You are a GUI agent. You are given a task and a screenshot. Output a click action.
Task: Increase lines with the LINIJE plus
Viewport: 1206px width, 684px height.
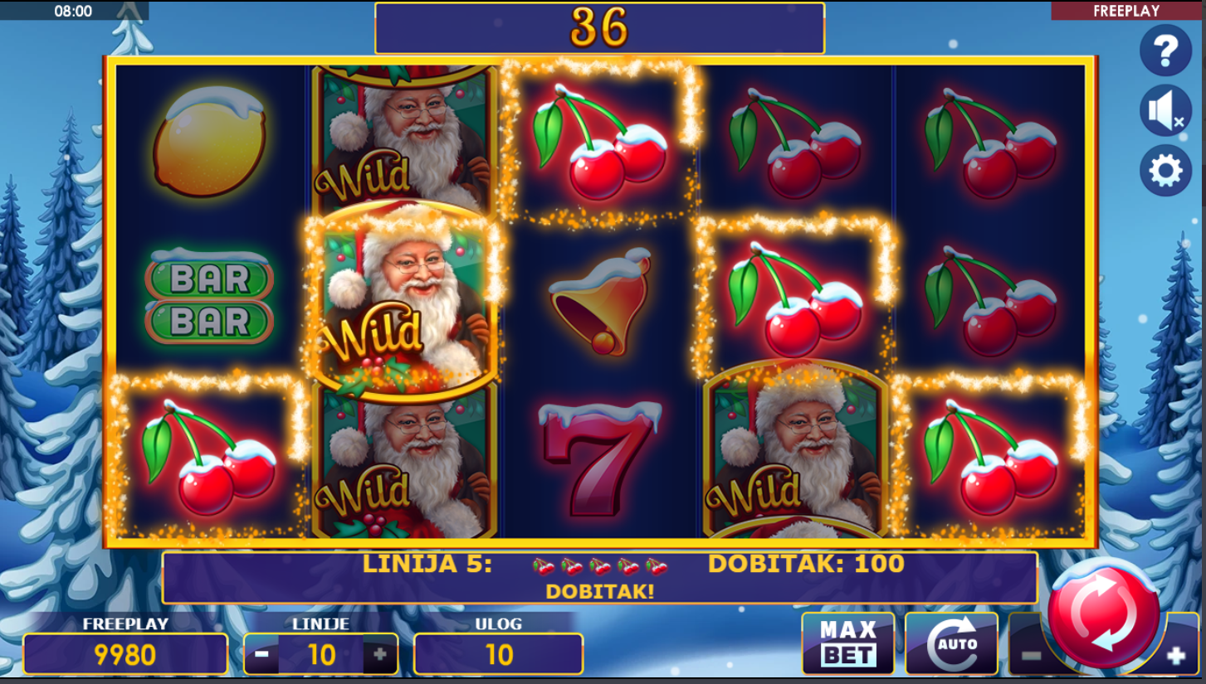(x=380, y=654)
